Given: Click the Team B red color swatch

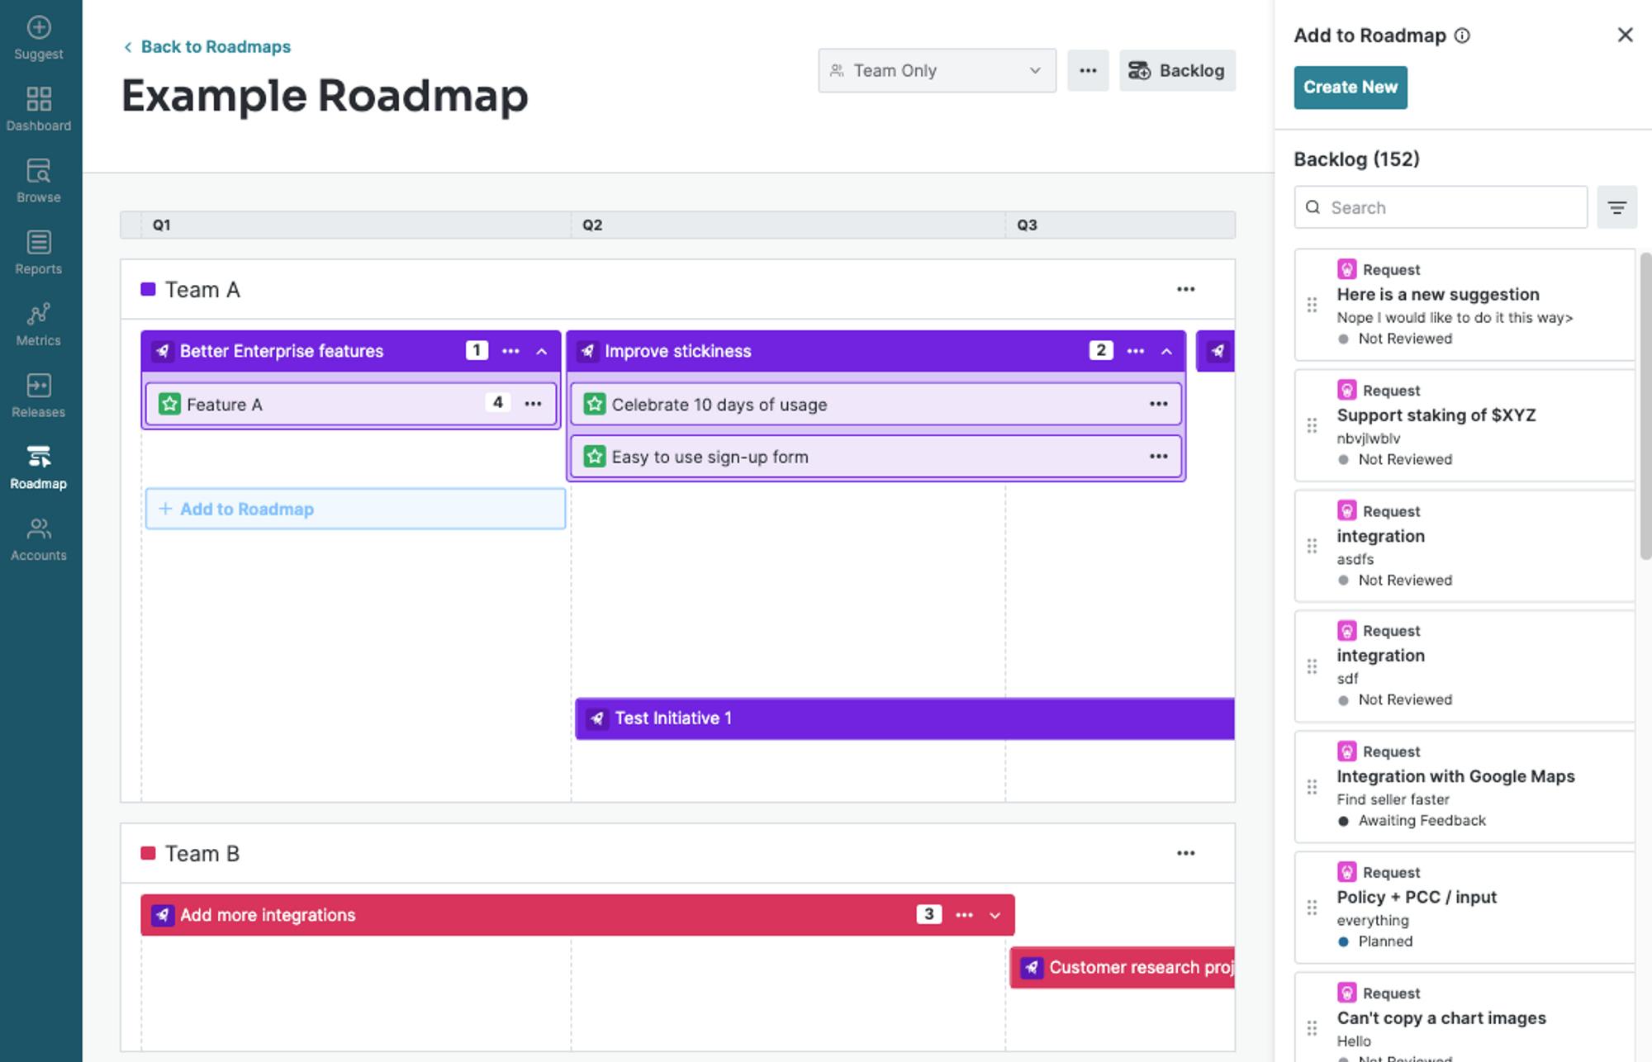Looking at the screenshot, I should coord(149,853).
